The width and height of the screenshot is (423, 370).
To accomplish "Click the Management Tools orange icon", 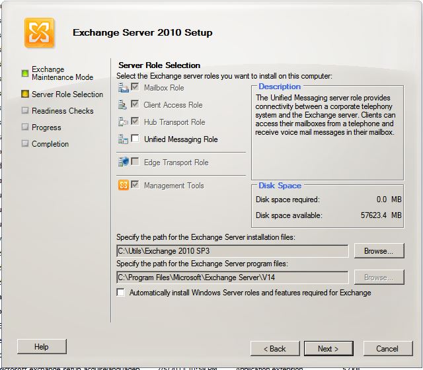I will [x=124, y=185].
